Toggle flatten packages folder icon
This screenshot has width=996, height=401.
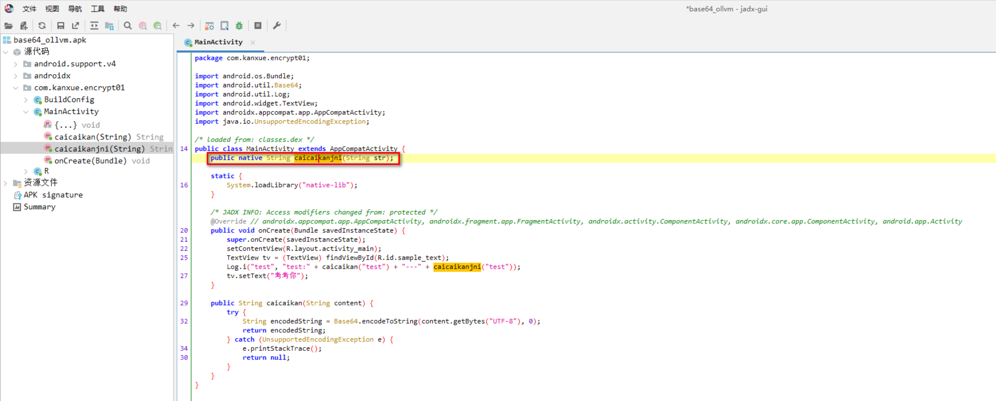coord(109,26)
